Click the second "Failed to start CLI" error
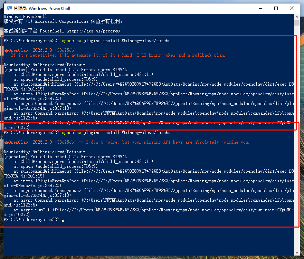Screen dimensions: 304x259 65,157
